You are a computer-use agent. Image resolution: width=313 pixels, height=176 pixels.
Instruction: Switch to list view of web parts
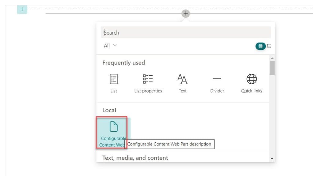tap(269, 46)
